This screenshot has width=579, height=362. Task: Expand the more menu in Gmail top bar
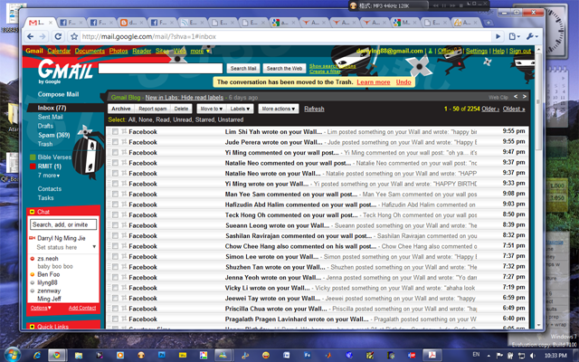[x=200, y=51]
